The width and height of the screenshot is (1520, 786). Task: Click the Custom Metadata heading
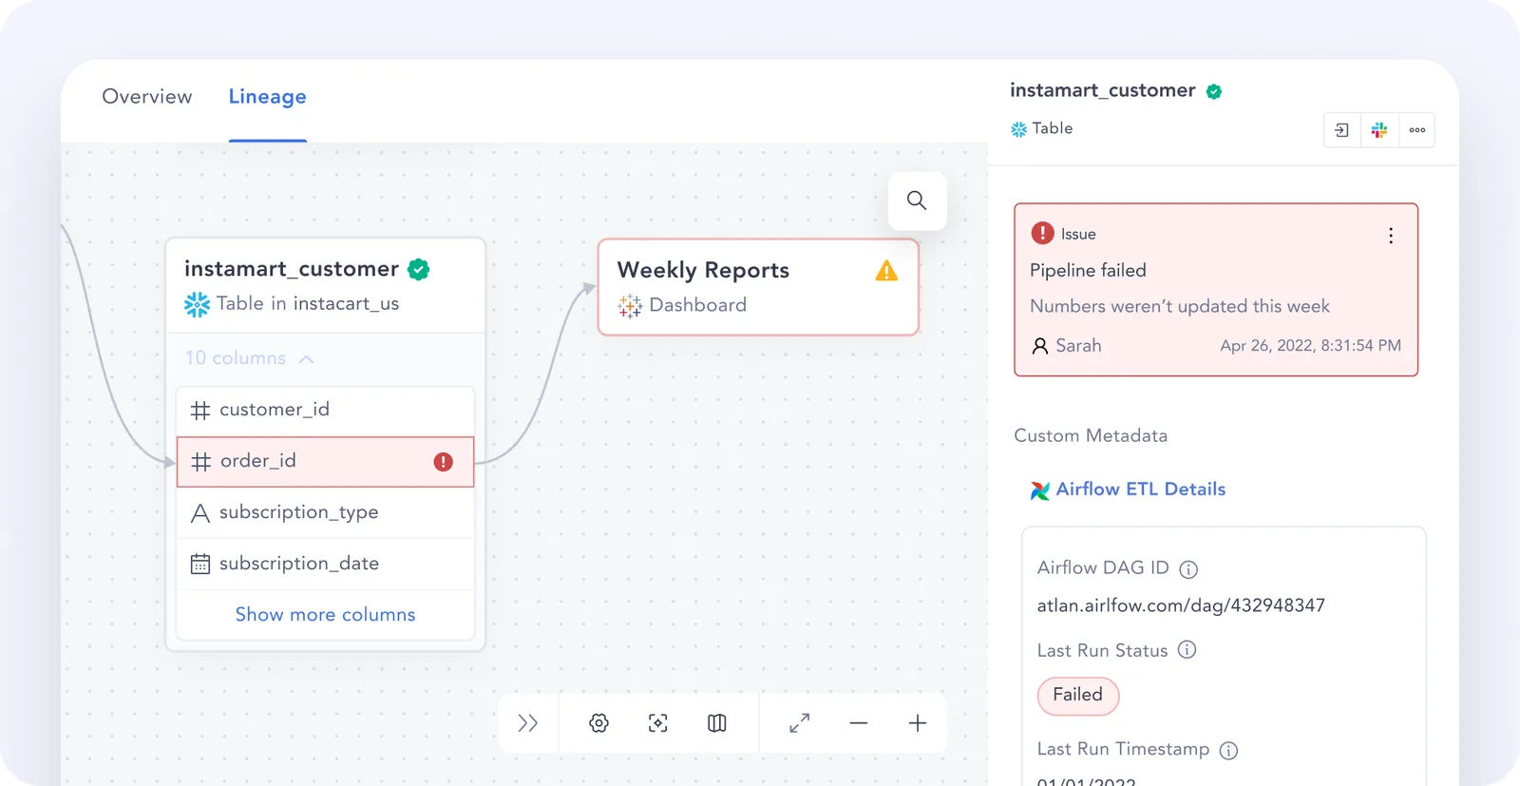coord(1091,436)
